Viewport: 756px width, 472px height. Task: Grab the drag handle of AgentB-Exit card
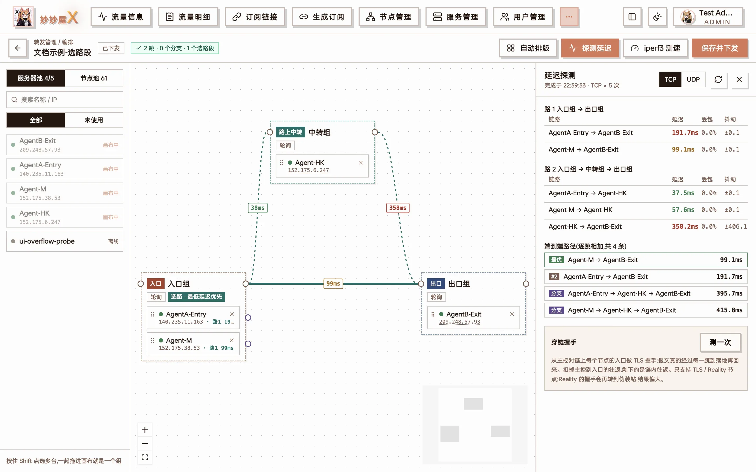tap(433, 314)
